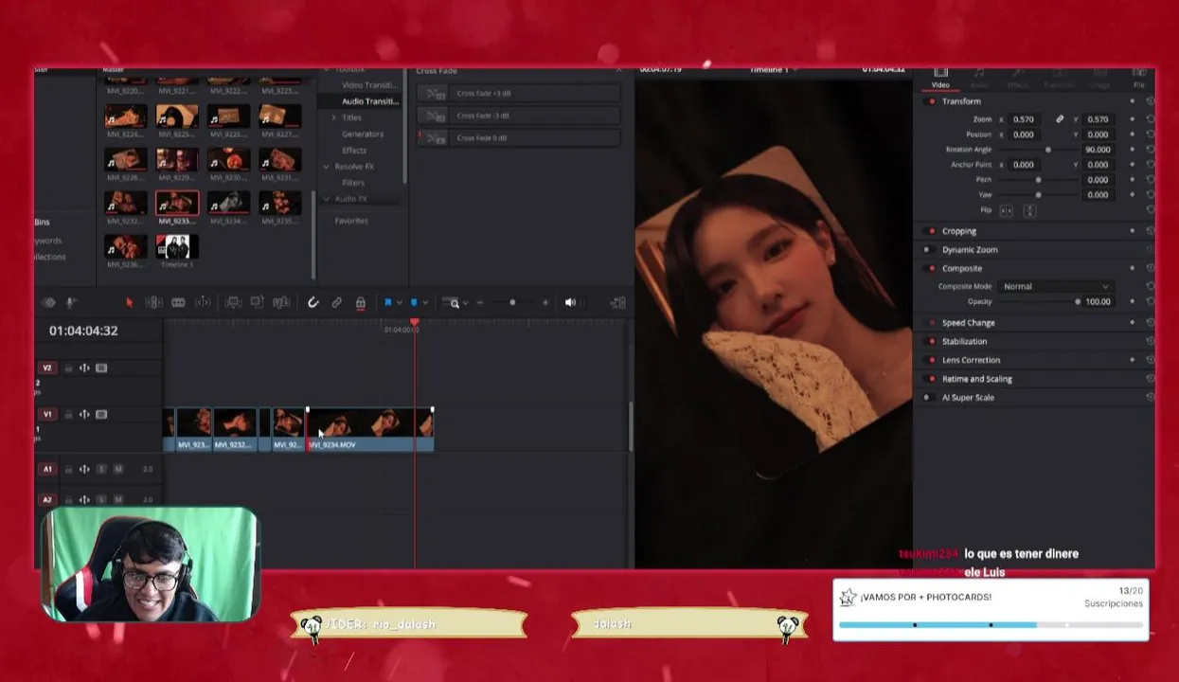
Task: Click the Insert Clip toolbar icon
Action: pyautogui.click(x=233, y=302)
